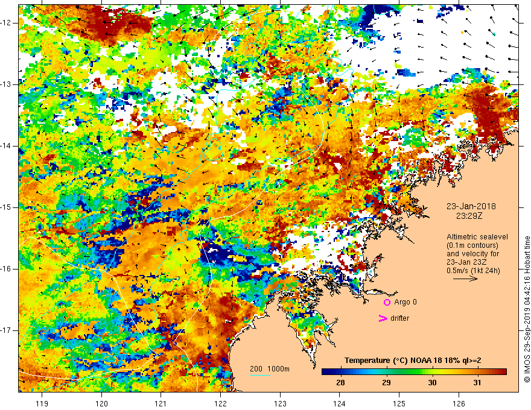Click the color bar label '31'
Image resolution: width=531 pixels, height=410 pixels.
(x=477, y=383)
